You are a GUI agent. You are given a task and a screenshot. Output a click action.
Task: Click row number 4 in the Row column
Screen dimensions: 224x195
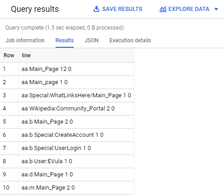click(5, 109)
